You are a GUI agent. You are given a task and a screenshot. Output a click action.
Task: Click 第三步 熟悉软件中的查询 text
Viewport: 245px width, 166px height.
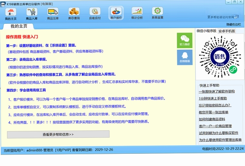[x=61, y=75]
